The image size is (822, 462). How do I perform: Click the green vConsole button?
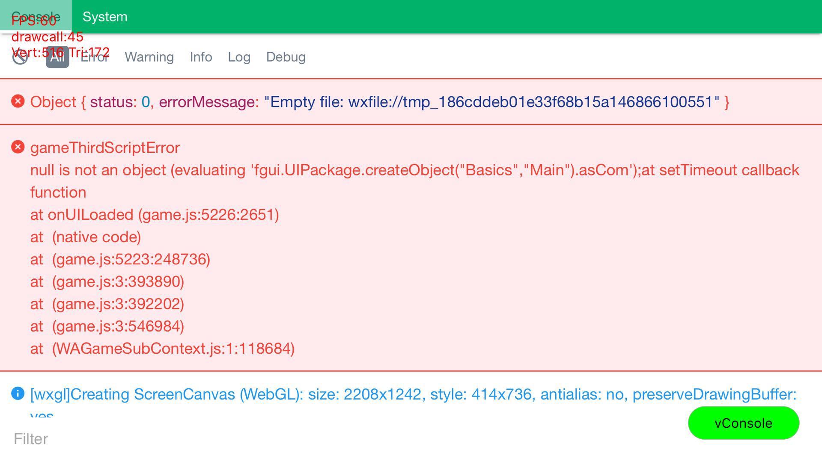743,423
